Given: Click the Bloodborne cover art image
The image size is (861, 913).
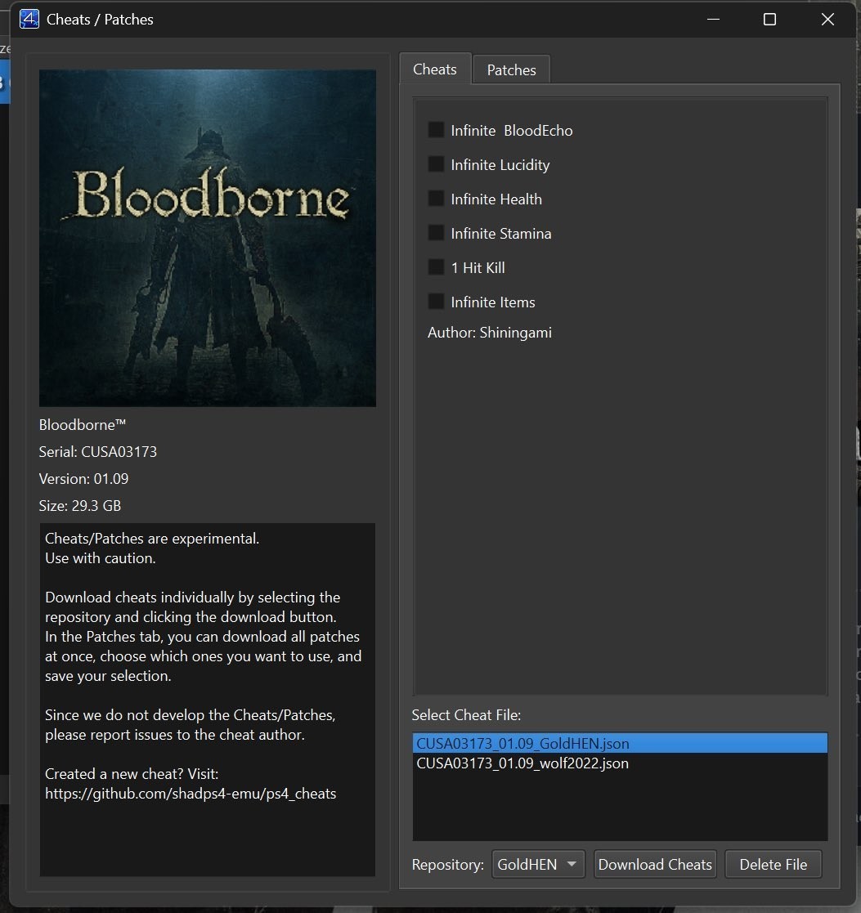Looking at the screenshot, I should 208,238.
